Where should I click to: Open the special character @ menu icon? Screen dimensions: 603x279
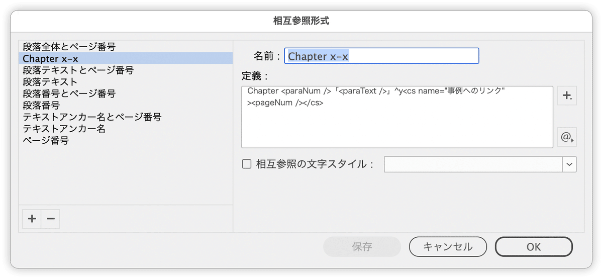click(x=567, y=137)
